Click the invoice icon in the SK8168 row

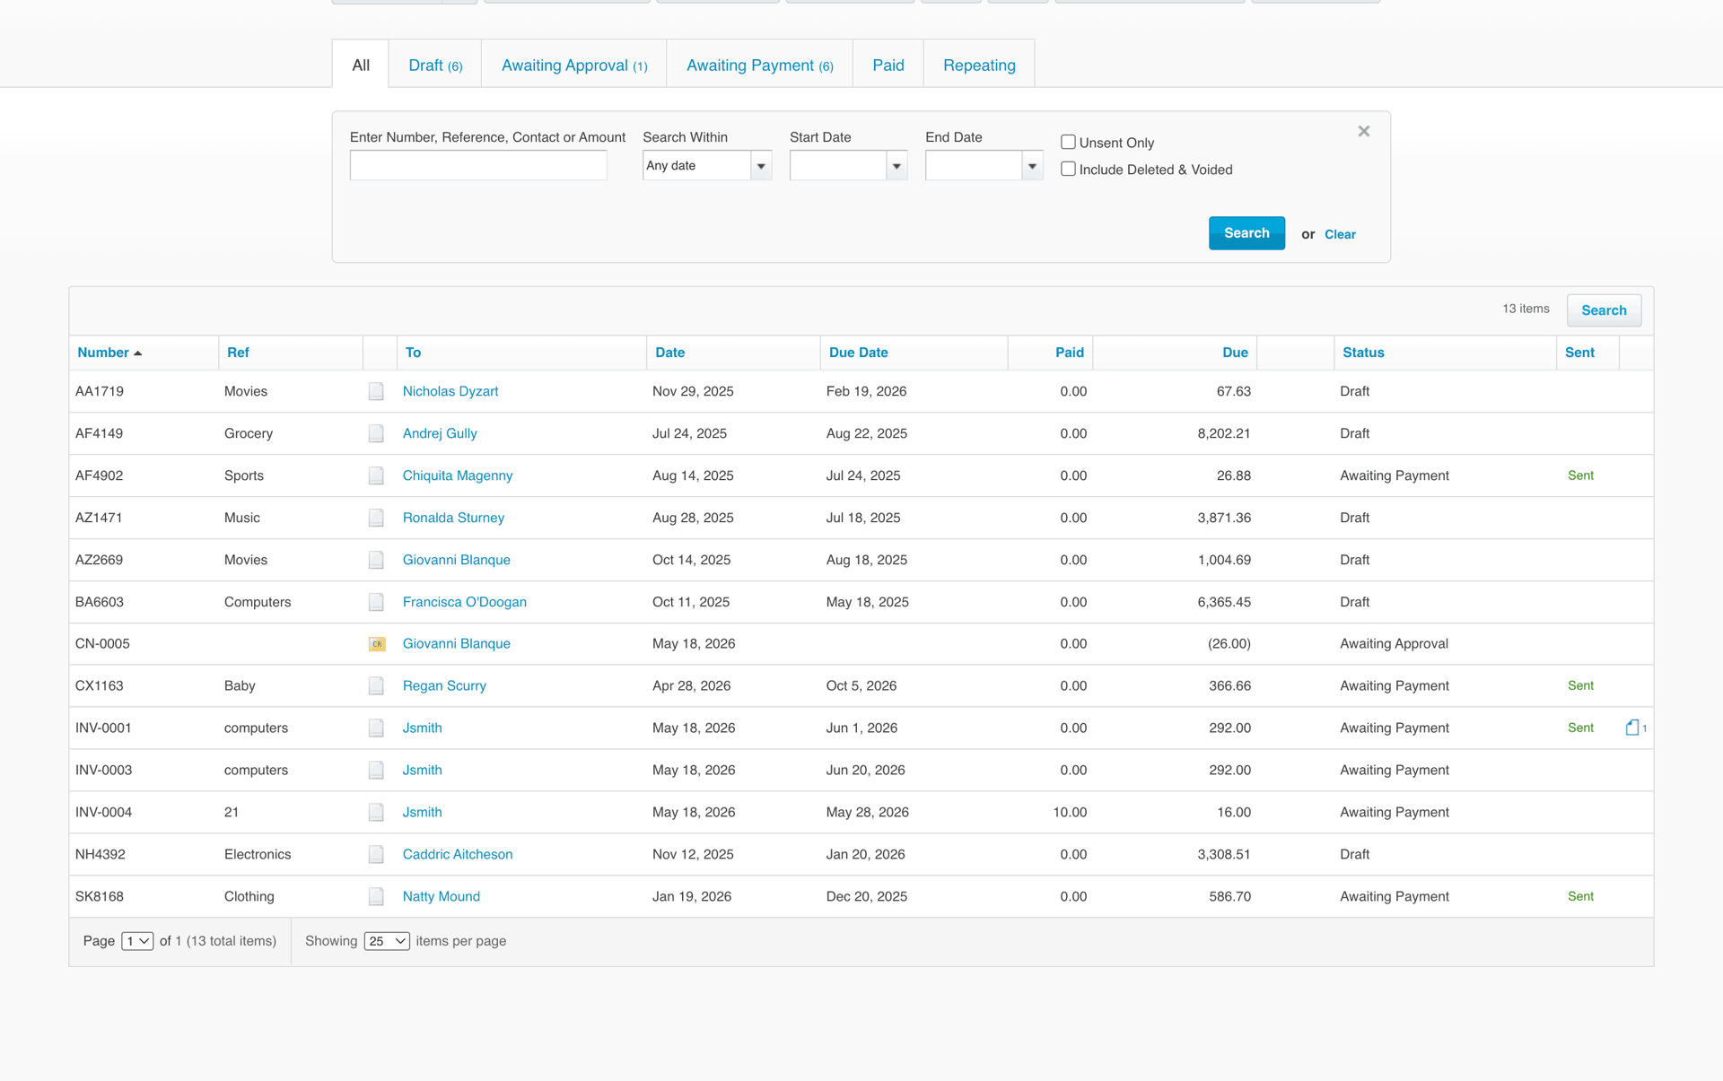click(x=376, y=897)
